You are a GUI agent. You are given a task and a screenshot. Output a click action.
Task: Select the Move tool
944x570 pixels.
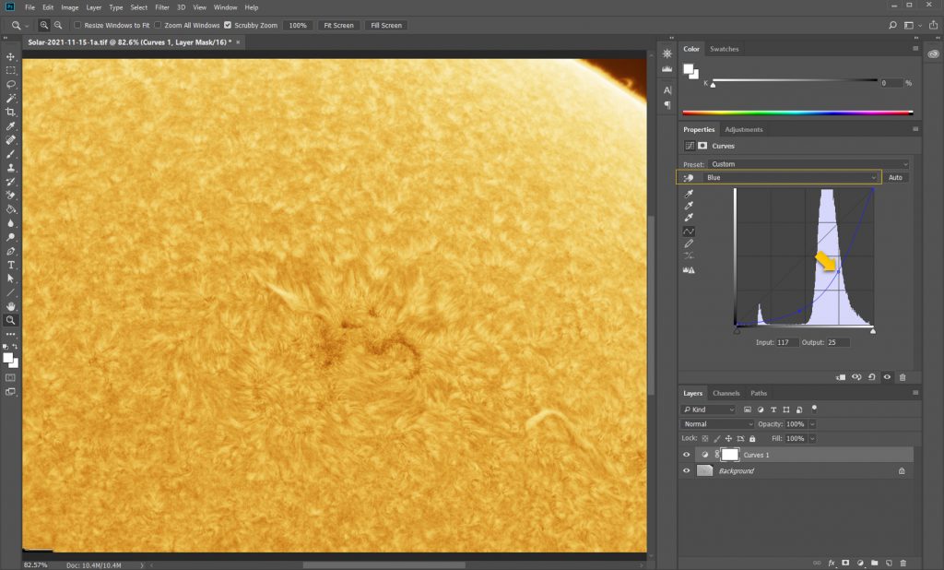[11, 56]
